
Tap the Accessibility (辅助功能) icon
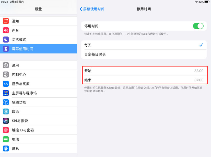tap(6, 102)
